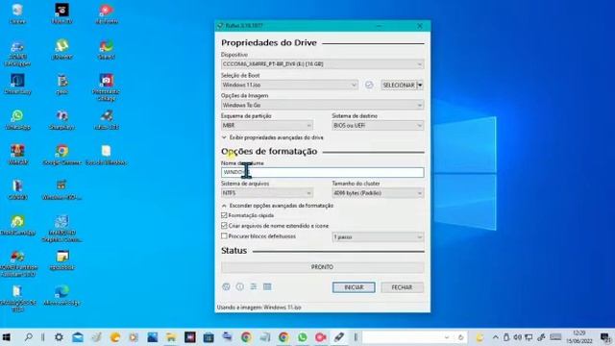Open Rufus language selection globe icon
615x346 pixels.
[x=227, y=286]
